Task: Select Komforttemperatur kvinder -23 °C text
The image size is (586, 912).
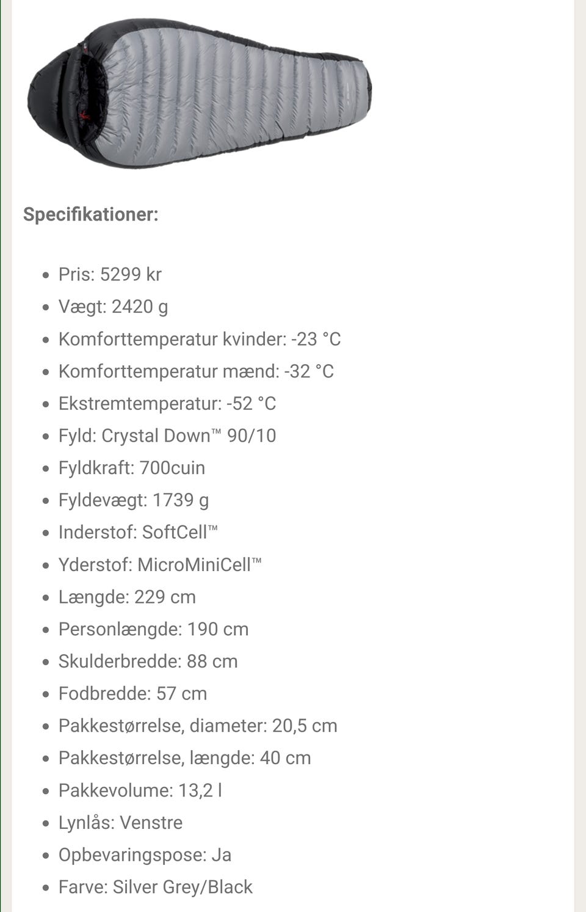Action: 200,339
